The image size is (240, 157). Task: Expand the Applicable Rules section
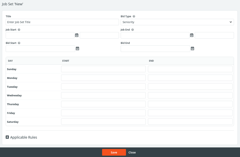[x=7, y=137]
